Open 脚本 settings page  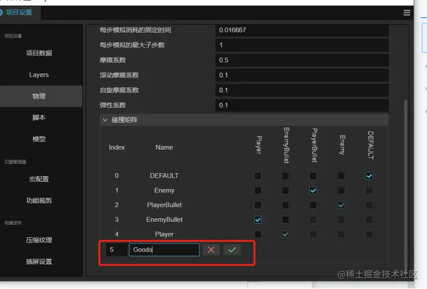39,118
